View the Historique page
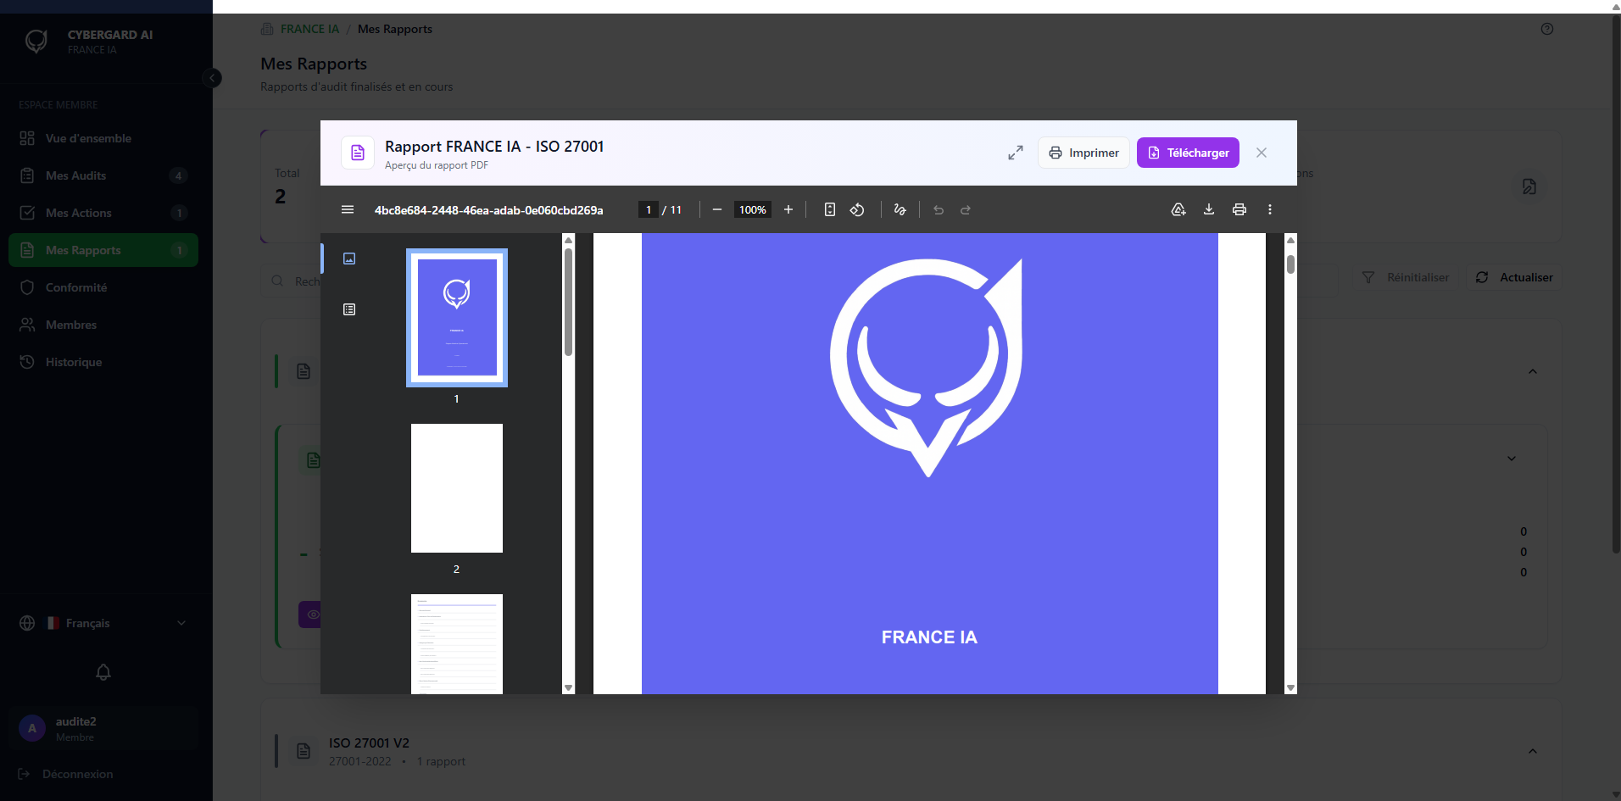Image resolution: width=1621 pixels, height=801 pixels. (x=103, y=362)
